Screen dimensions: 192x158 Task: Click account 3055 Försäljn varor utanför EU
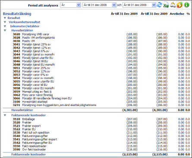(33, 82)
